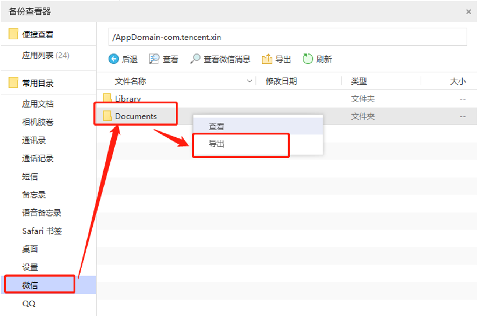Click the 常用目录 section label
The image size is (488, 316).
click(38, 83)
